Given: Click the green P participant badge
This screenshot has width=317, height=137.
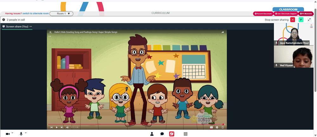Looking at the screenshot, I should tap(301, 20).
